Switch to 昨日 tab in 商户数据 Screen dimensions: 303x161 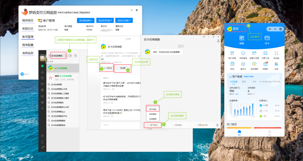click(244, 82)
